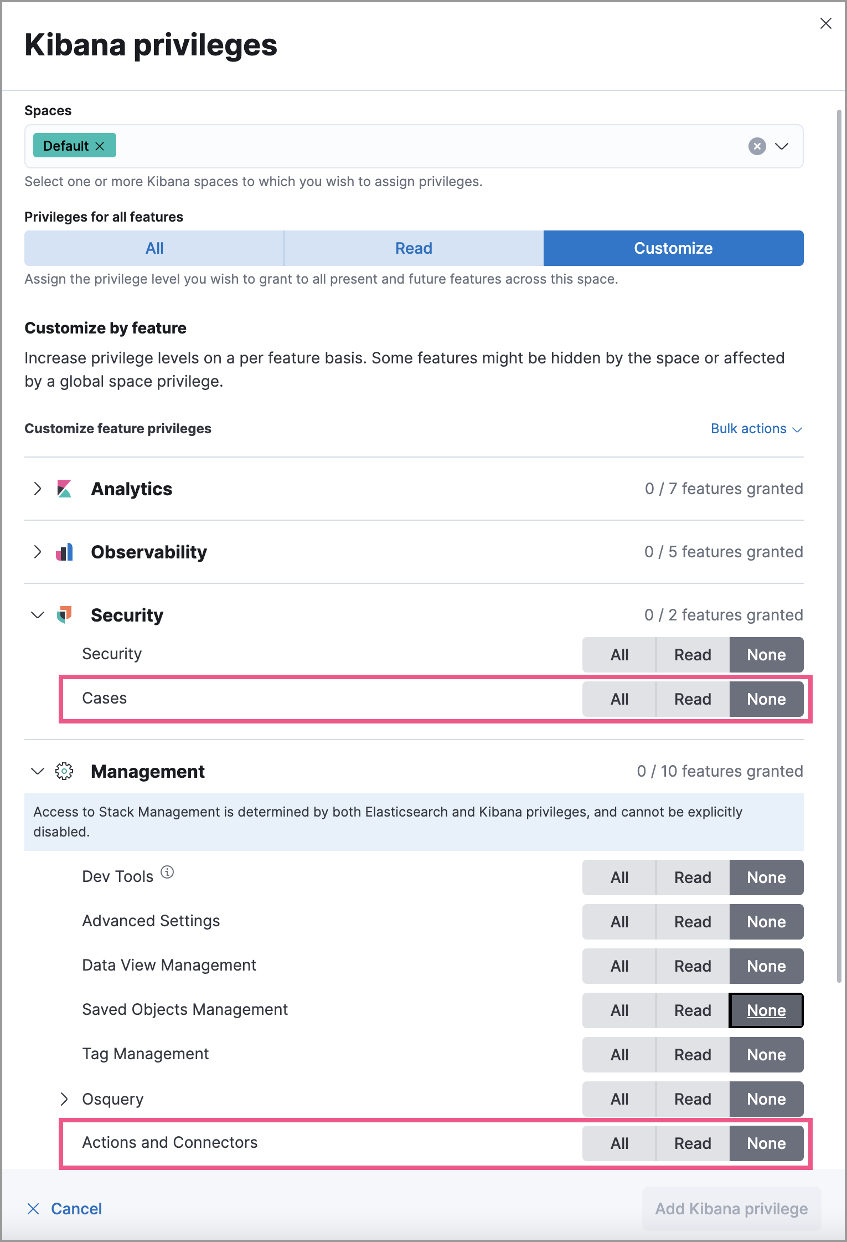Click the Dev Tools info icon
This screenshot has width=847, height=1242.
tap(167, 873)
